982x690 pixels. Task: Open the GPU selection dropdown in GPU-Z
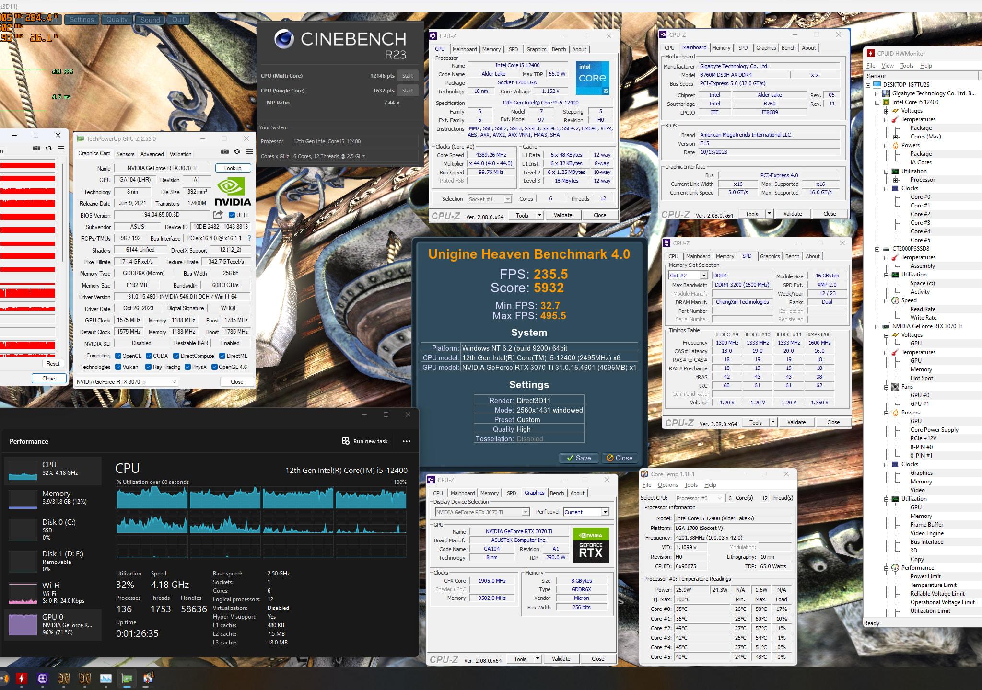click(127, 381)
